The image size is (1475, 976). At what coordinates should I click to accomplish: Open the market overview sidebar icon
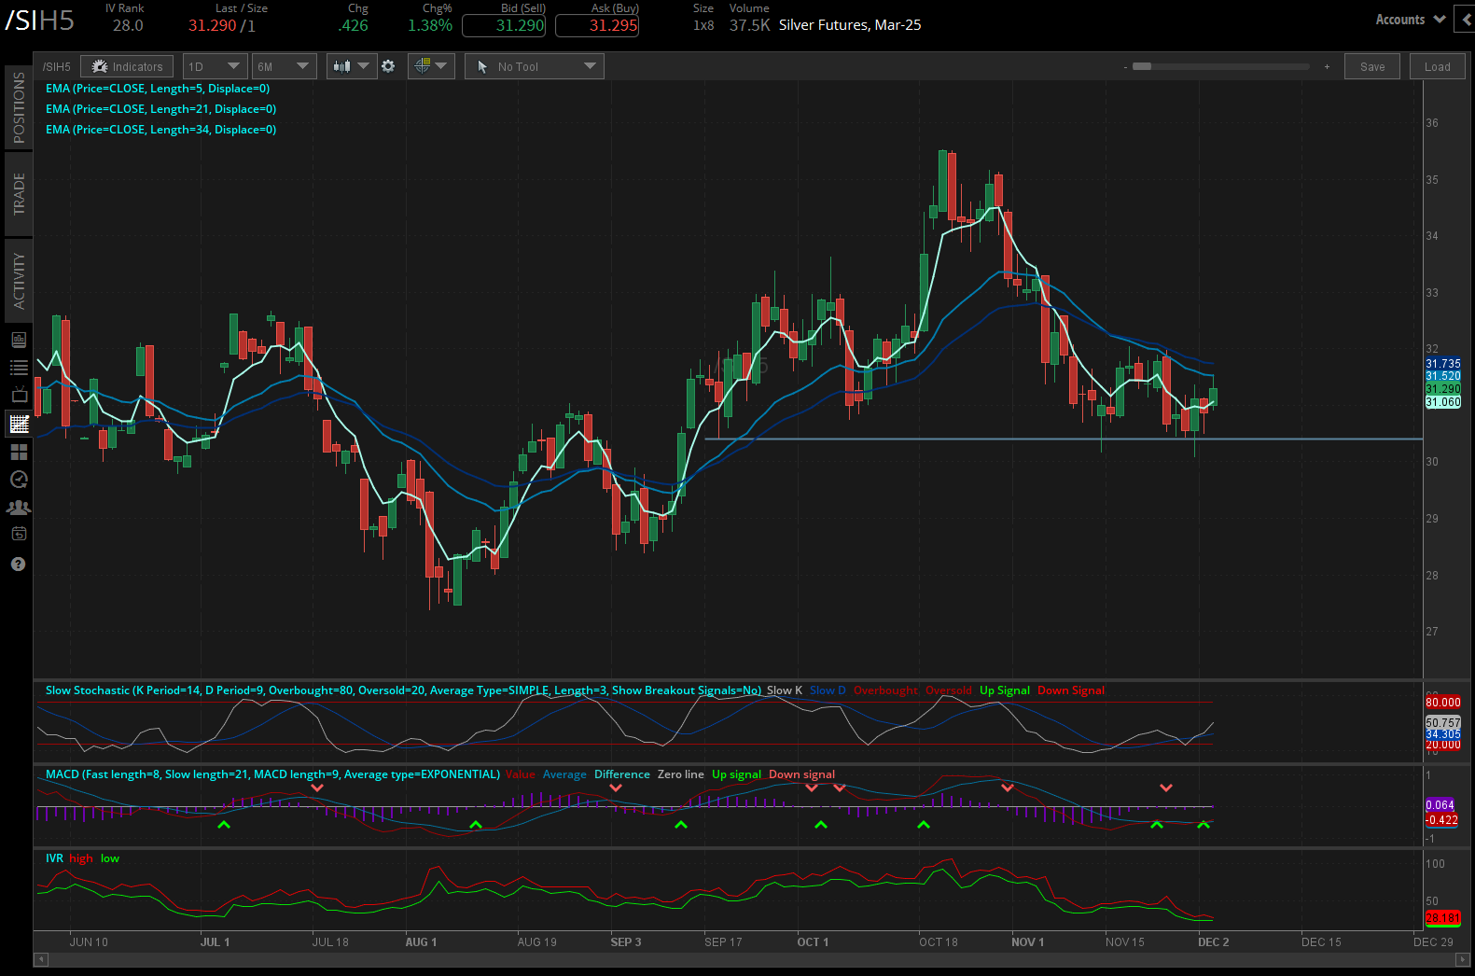point(18,340)
